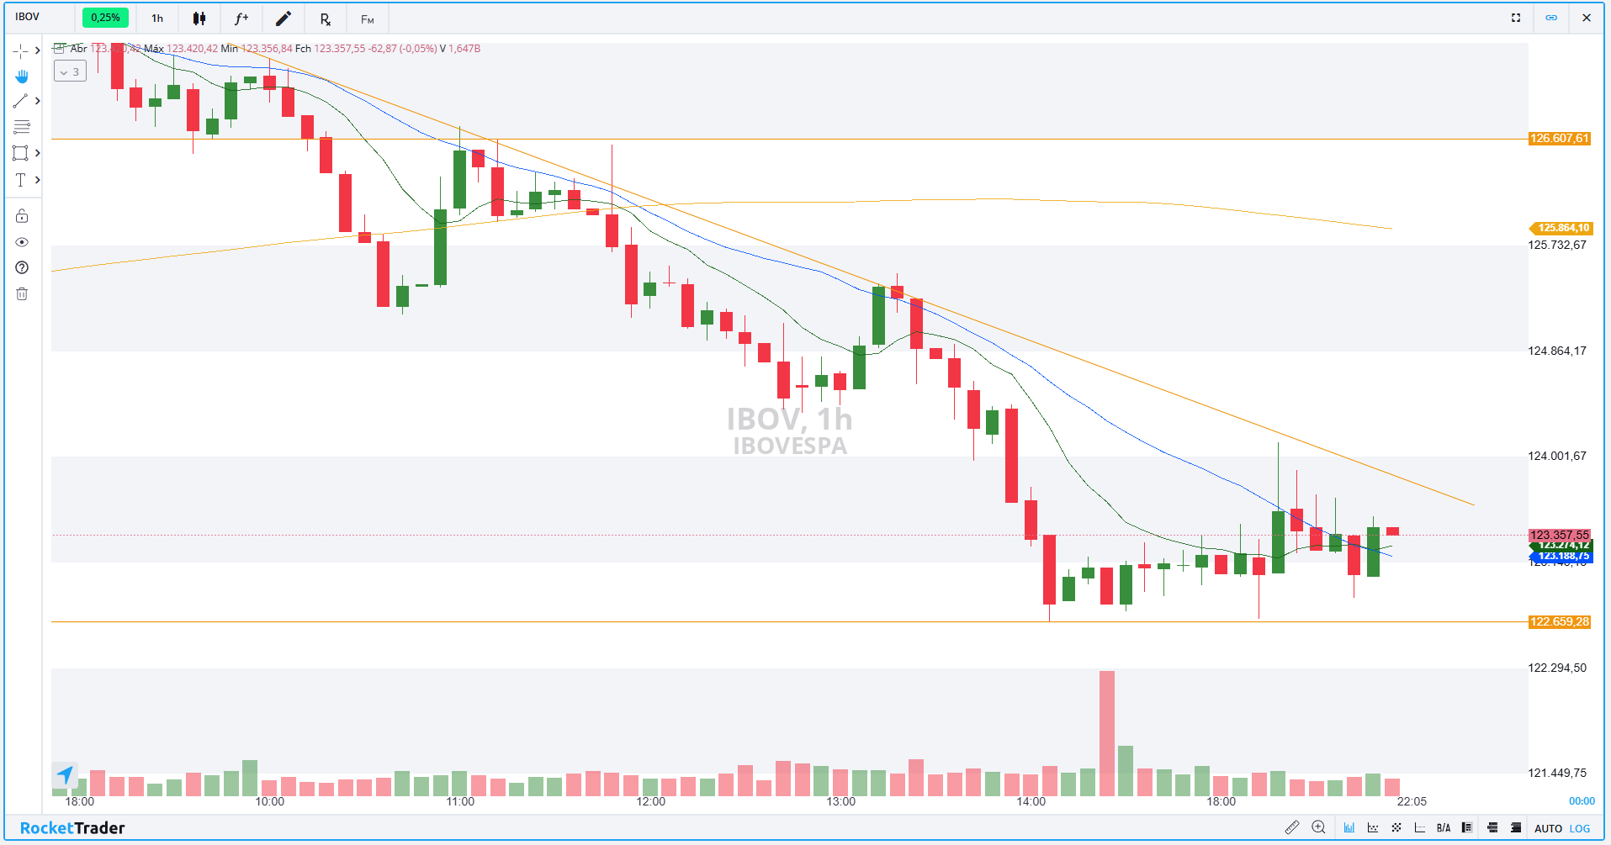Toggle the scatter line chart overlay

point(1373,828)
